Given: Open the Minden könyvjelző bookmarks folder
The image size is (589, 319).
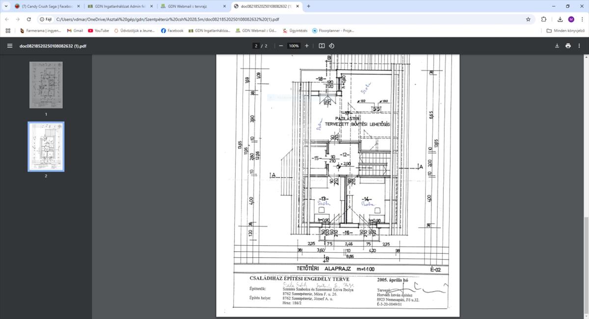Looking at the screenshot, I should 565,30.
